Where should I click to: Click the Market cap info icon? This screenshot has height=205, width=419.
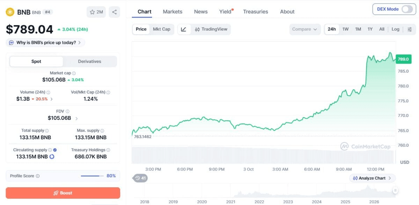[74, 73]
